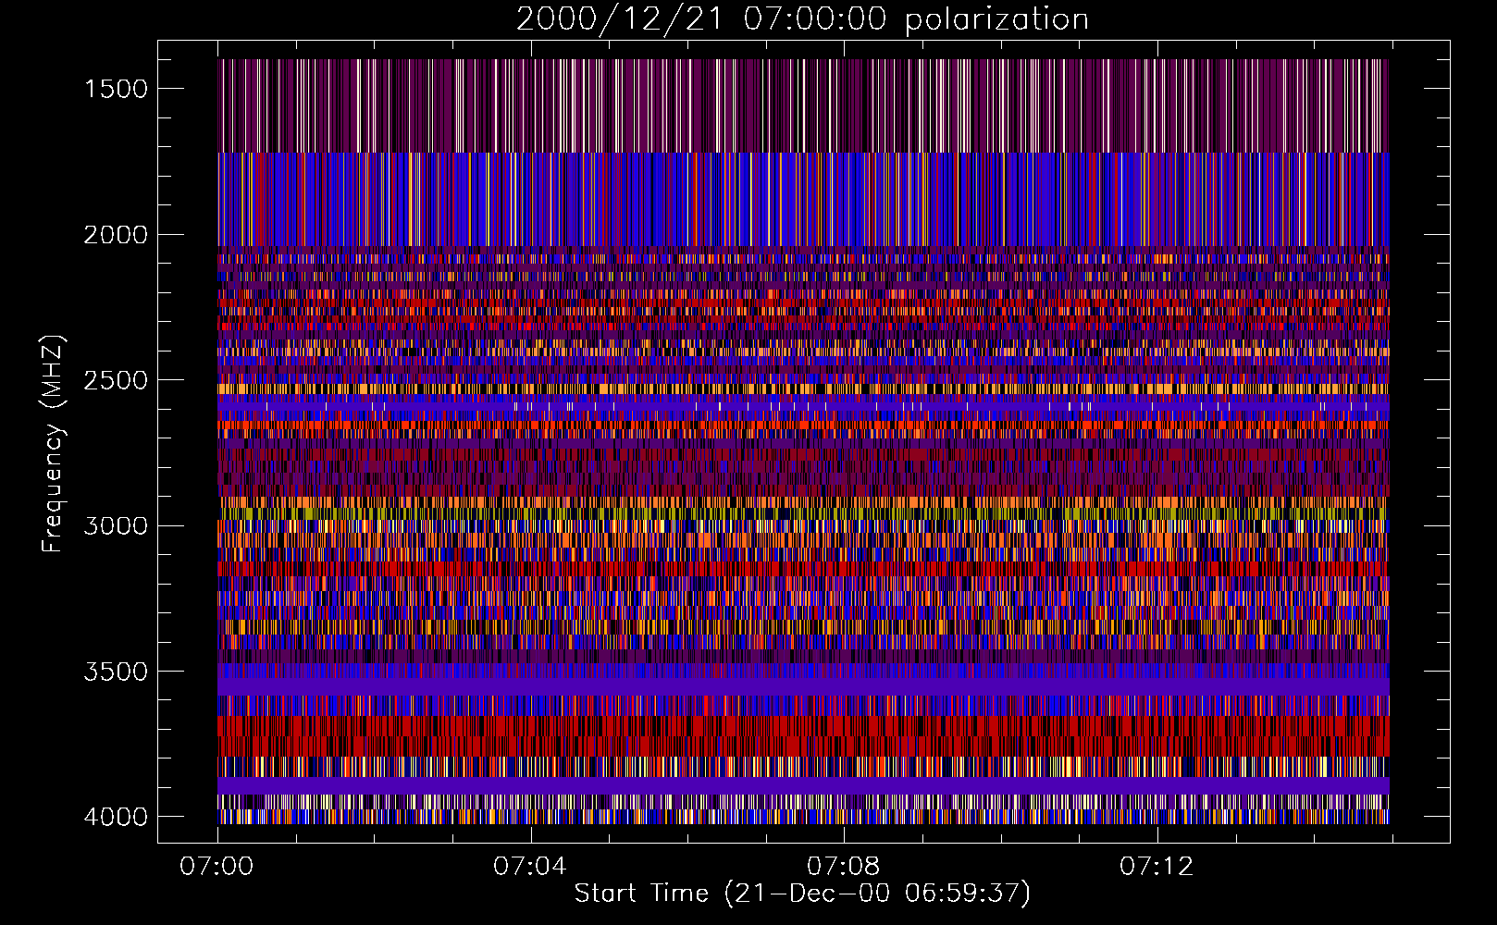Click the 'Start Time (21-Dec-00 06:59:37)' axis title
The image size is (1497, 925).
tap(802, 894)
